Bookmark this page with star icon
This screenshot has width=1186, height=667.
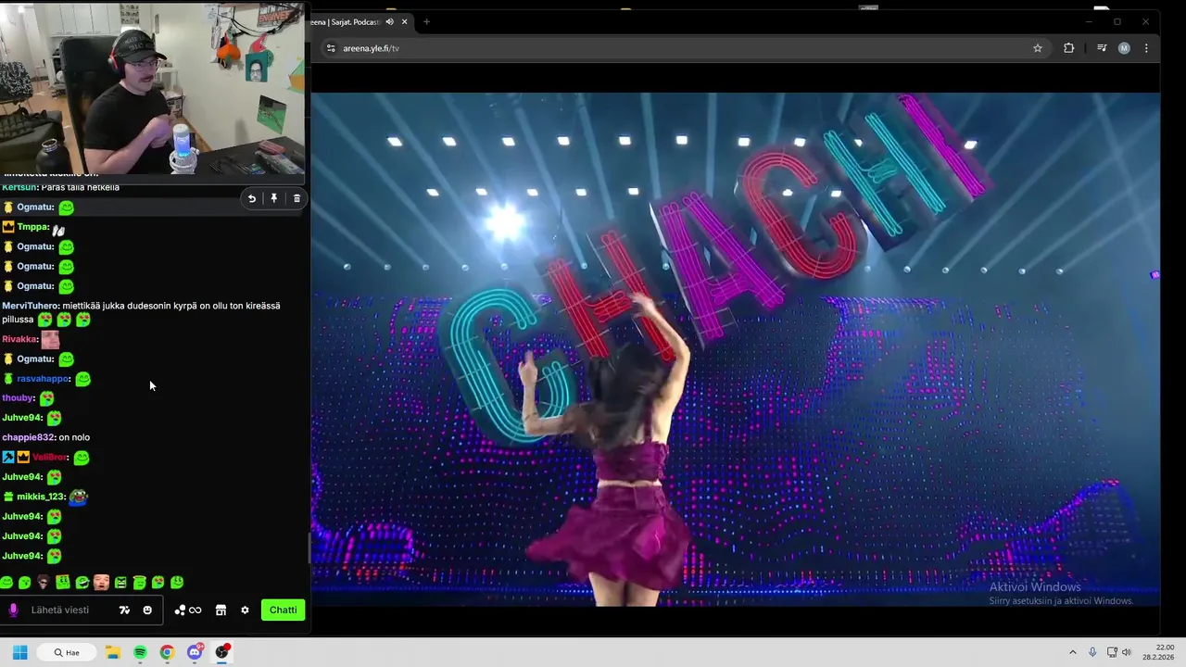tap(1038, 48)
